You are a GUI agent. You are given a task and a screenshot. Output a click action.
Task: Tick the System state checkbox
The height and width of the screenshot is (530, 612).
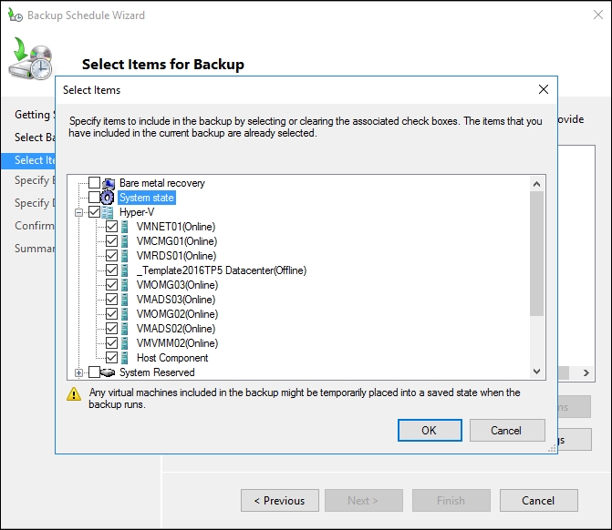(x=94, y=198)
